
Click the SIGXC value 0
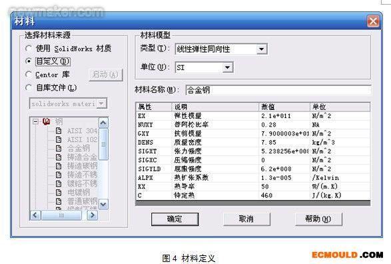click(x=263, y=160)
